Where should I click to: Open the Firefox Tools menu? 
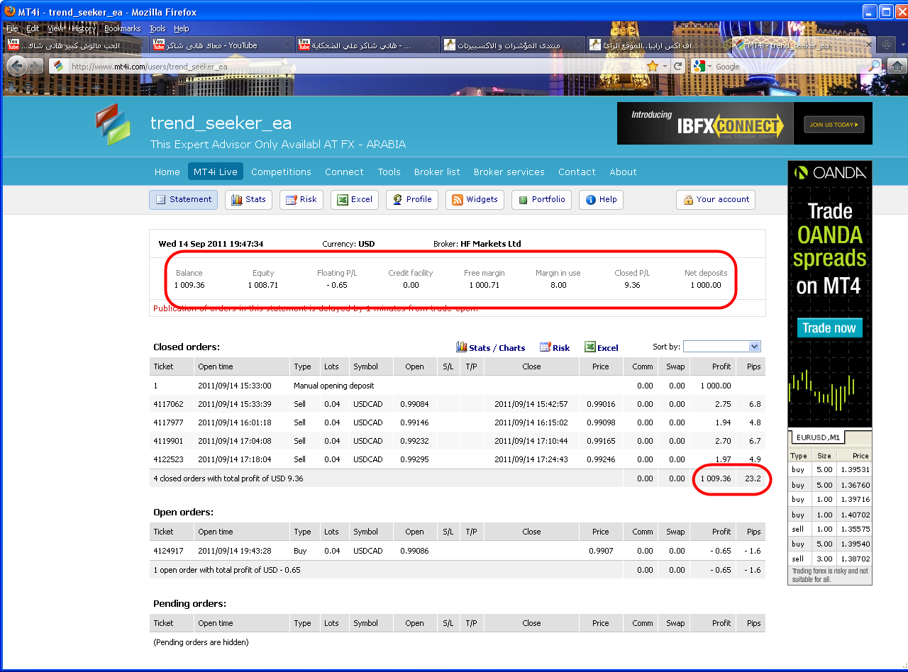coord(157,28)
